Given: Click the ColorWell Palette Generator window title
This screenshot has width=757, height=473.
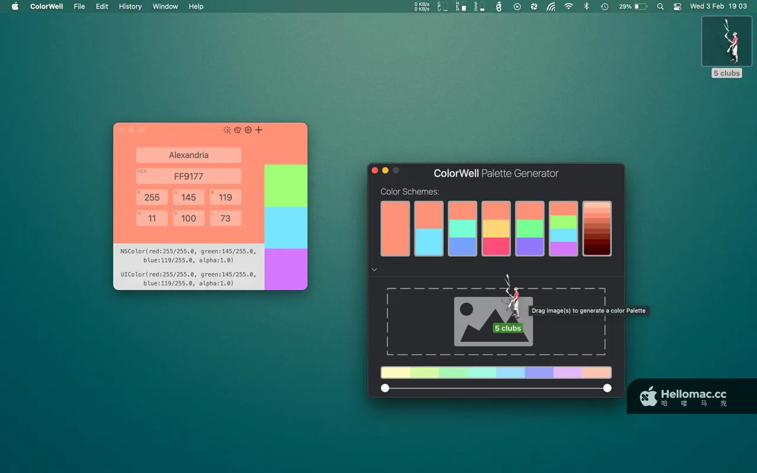Looking at the screenshot, I should 496,173.
